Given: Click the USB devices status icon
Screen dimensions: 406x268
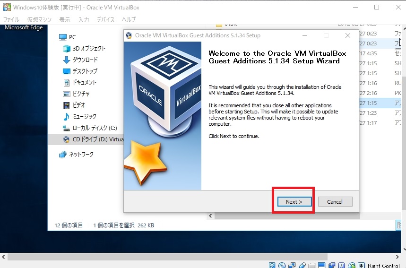Looking at the screenshot, I should coord(302,265).
